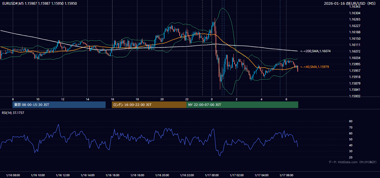
Task: Click the date label 1/17 00:00
Action: 212,175
